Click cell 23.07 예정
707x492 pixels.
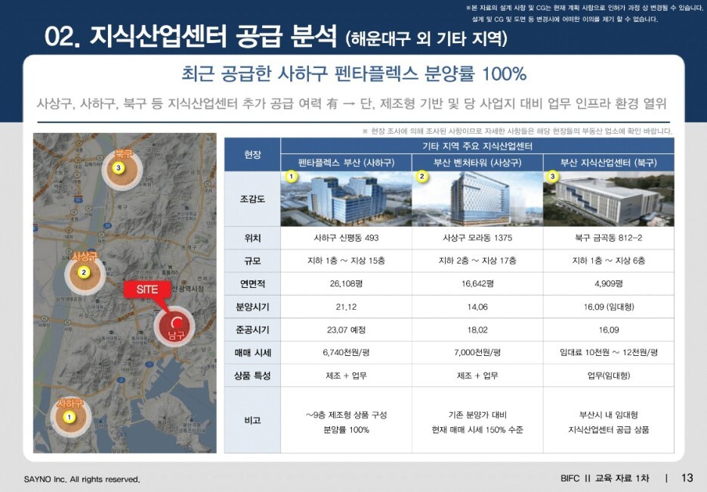point(346,330)
